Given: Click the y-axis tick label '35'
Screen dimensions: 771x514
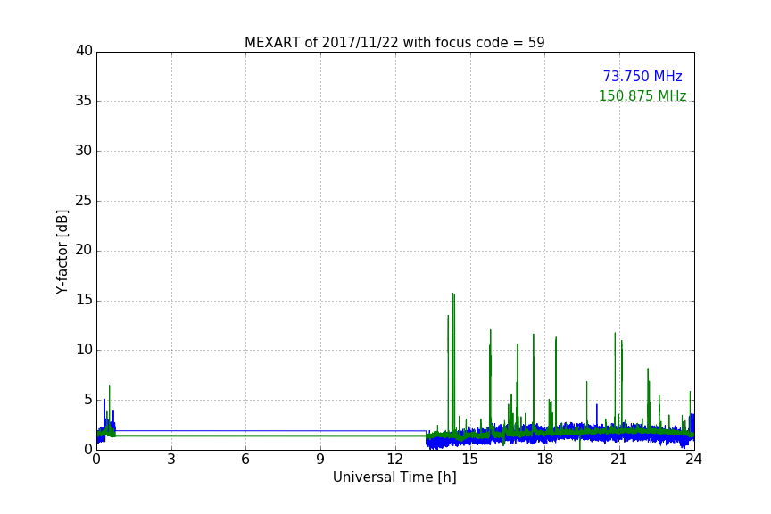Looking at the screenshot, I should [x=84, y=101].
